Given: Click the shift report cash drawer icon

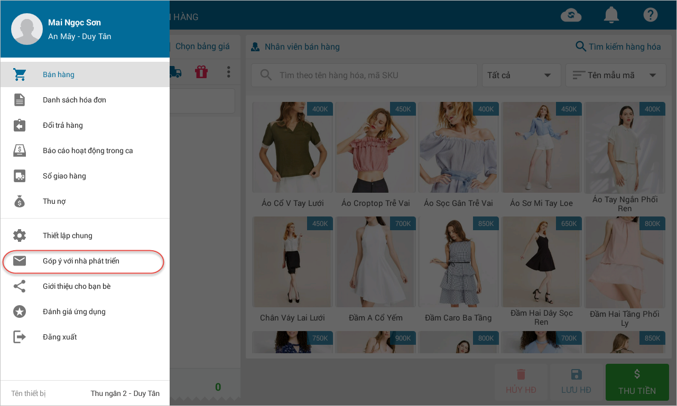Looking at the screenshot, I should [20, 150].
